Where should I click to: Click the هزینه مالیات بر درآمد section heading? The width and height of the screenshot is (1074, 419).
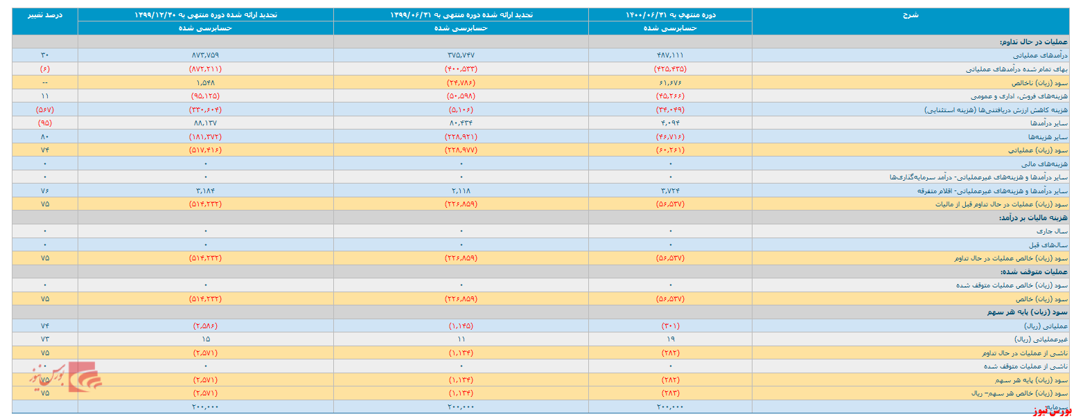(x=1030, y=217)
